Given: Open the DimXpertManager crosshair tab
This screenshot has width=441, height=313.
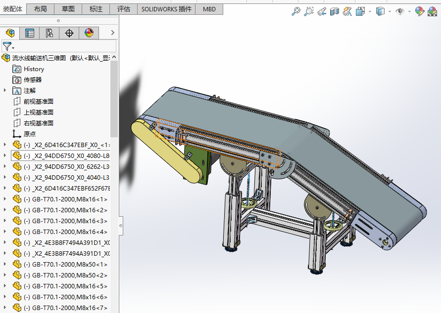Looking at the screenshot, I should click(69, 33).
